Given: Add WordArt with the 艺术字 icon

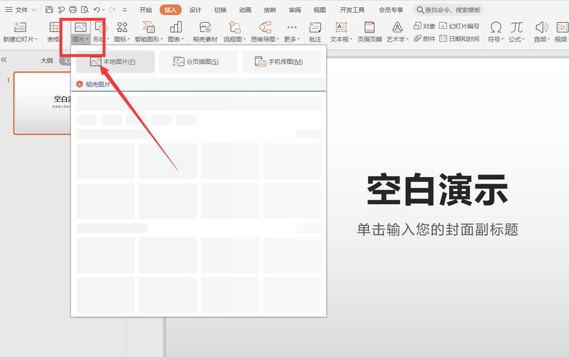Looking at the screenshot, I should [396, 32].
